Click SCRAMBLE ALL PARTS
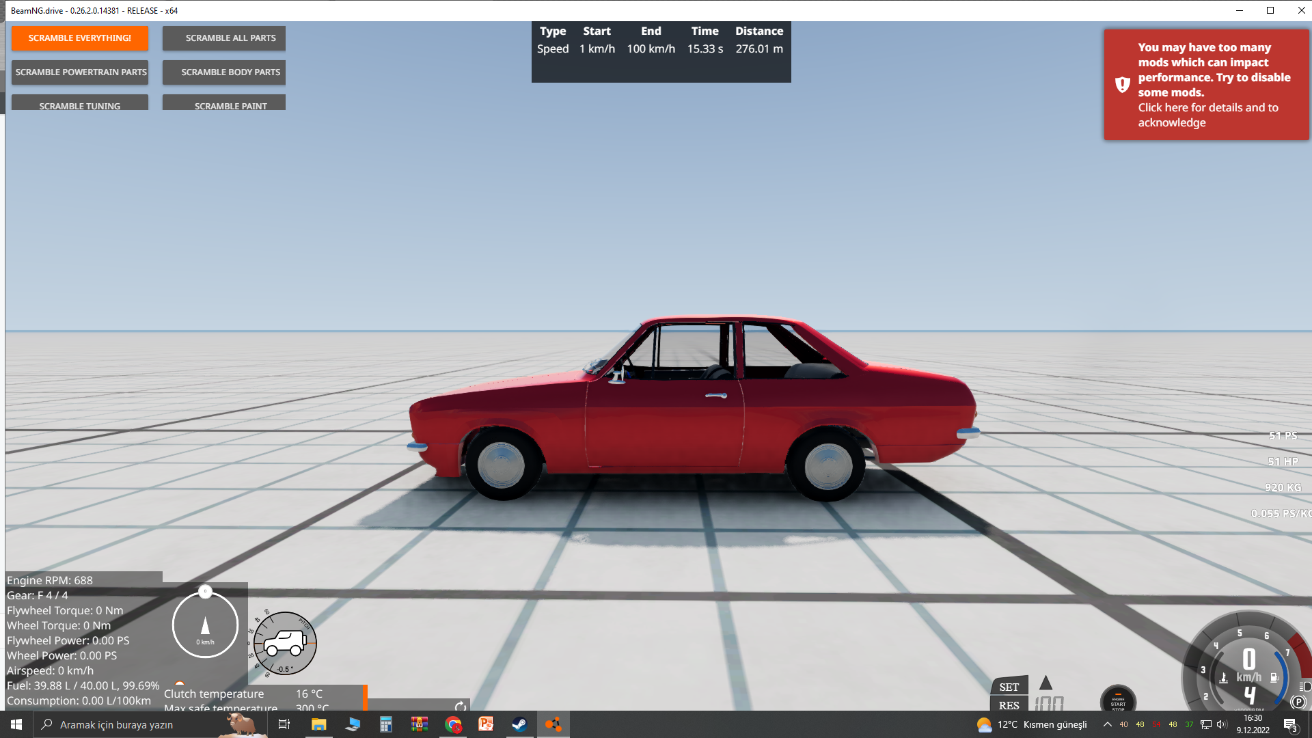Image resolution: width=1312 pixels, height=738 pixels. [224, 38]
